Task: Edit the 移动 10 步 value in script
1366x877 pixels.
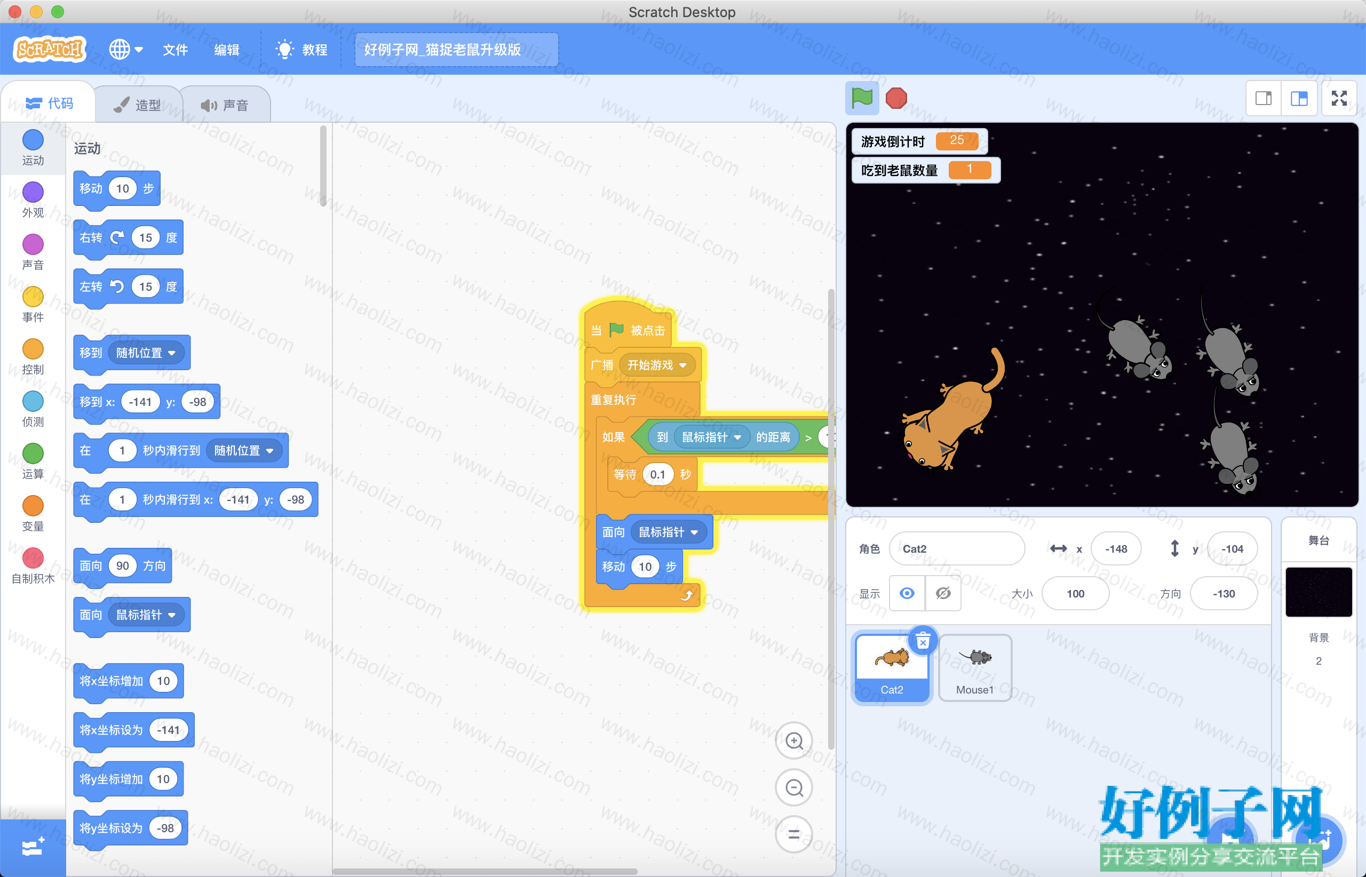Action: pos(645,567)
